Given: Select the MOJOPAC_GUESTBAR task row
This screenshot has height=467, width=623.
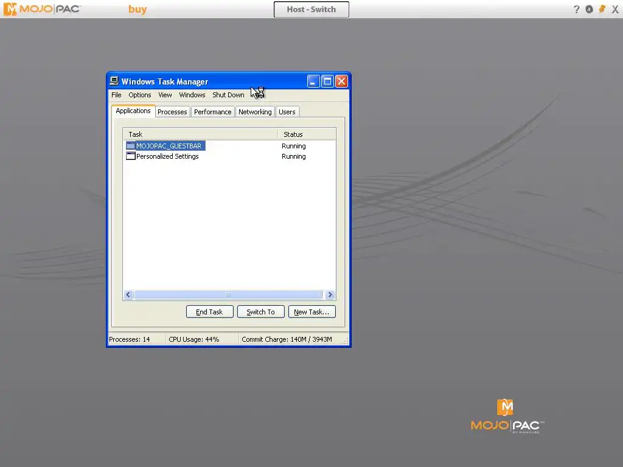Looking at the screenshot, I should tap(229, 146).
